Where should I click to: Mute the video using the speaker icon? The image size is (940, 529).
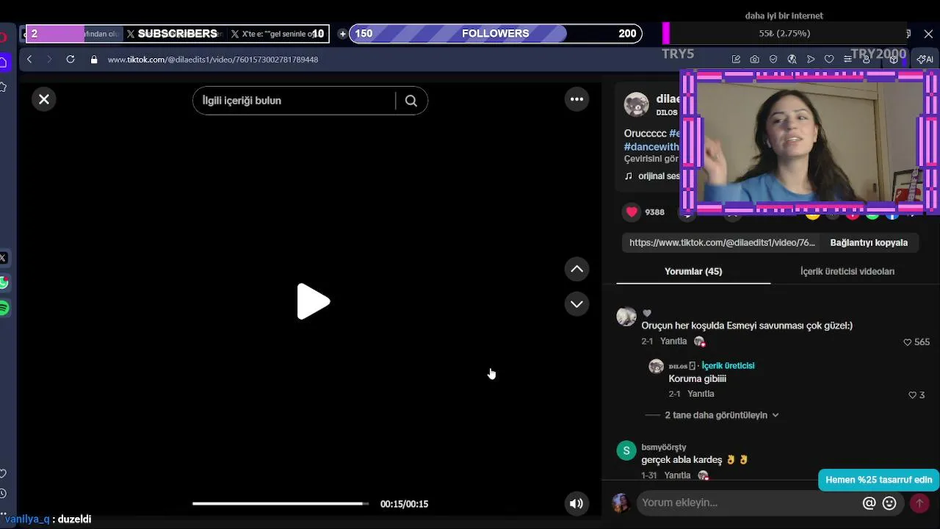click(x=576, y=503)
